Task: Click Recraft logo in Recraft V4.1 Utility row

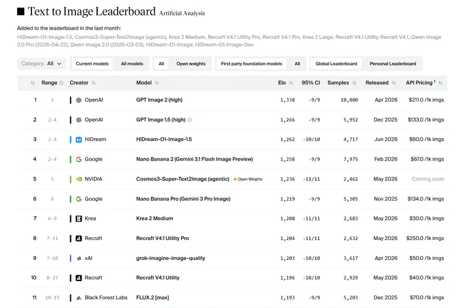Action: click(x=79, y=278)
